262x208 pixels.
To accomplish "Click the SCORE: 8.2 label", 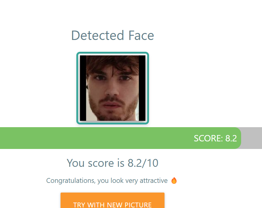I will [215, 138].
